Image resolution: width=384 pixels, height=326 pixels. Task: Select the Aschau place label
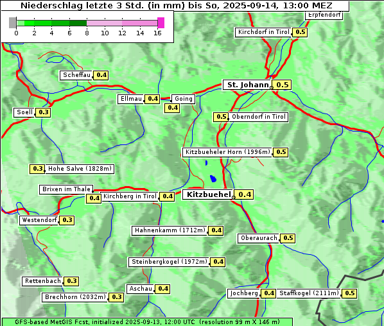(x=141, y=289)
